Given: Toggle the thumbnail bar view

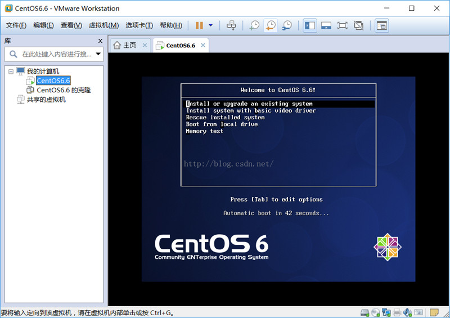Looking at the screenshot, I should tap(326, 25).
